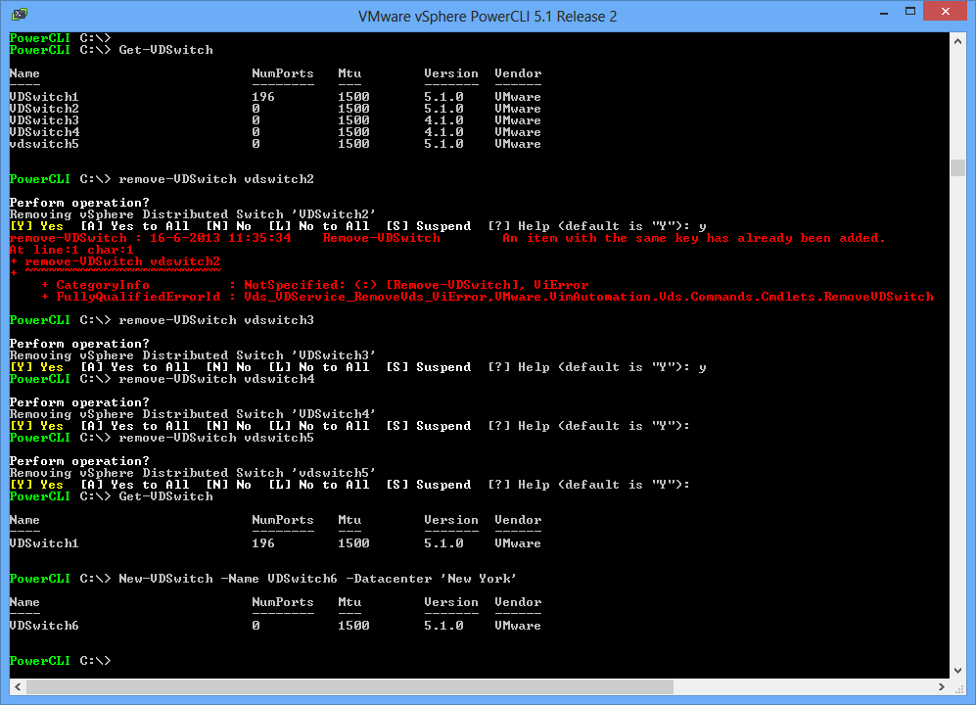Click the horizontal scrollbar left arrow
Viewport: 976px width, 705px height.
18,687
